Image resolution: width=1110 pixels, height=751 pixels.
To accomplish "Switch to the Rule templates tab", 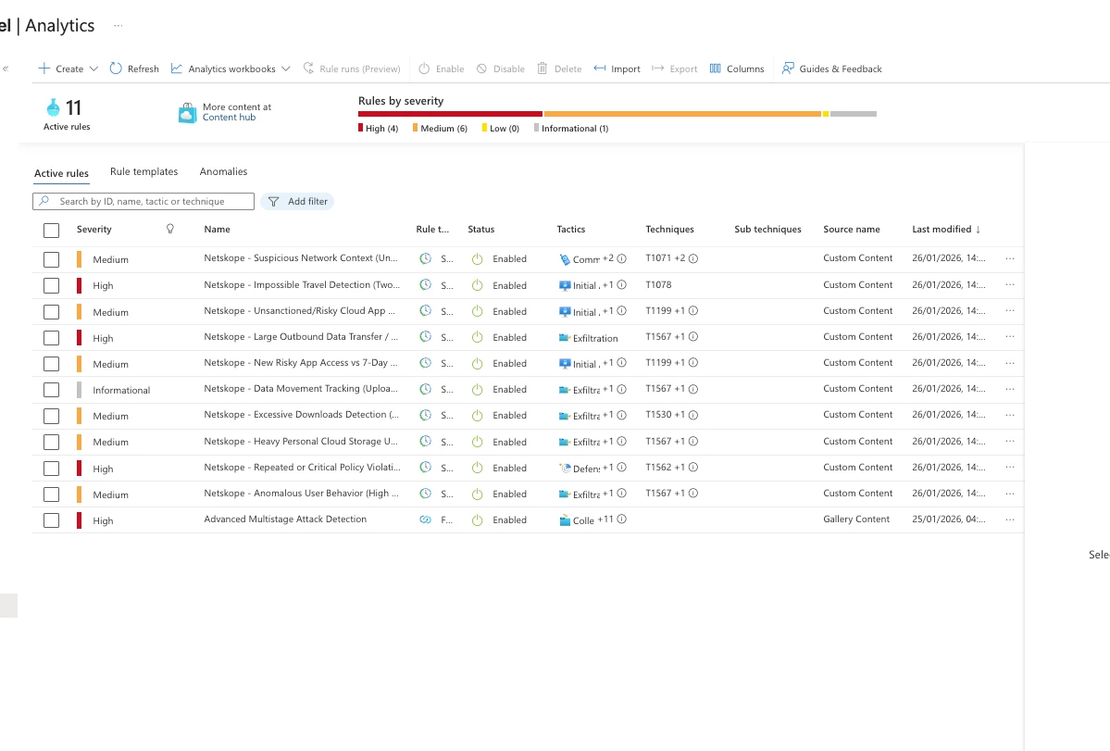I will pos(143,172).
